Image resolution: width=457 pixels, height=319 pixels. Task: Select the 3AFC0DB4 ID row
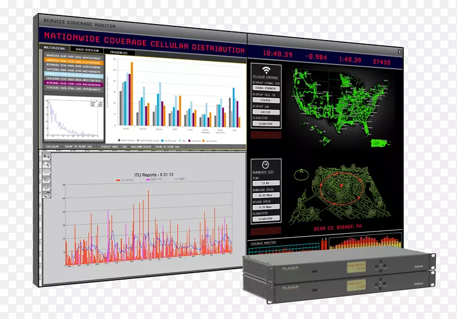point(74,71)
